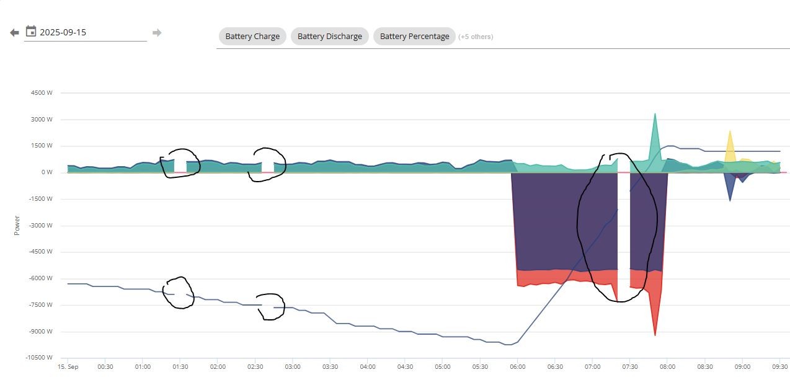This screenshot has width=790, height=380.
Task: Go to the previous day arrow
Action: 14,33
